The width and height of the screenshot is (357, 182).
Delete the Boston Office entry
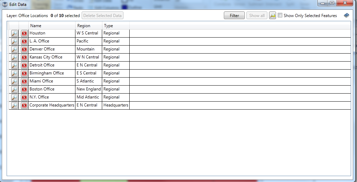tap(24, 89)
